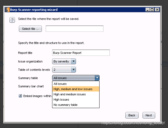Click the Burp Suite lightning logo icon
Viewport: 168px width, 128px height.
pos(8,10)
